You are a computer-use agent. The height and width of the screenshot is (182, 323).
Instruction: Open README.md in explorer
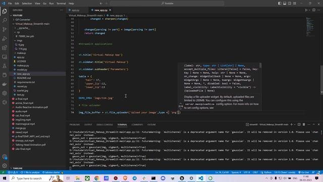click(x=24, y=78)
